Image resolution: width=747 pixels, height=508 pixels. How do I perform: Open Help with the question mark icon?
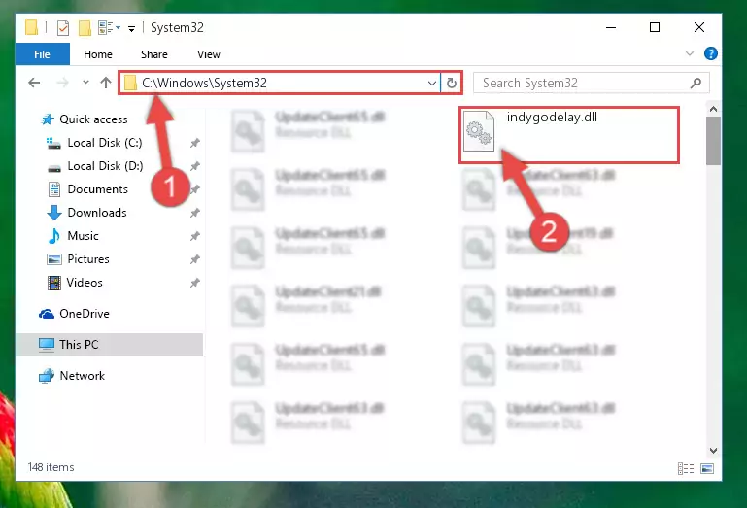pyautogui.click(x=710, y=53)
